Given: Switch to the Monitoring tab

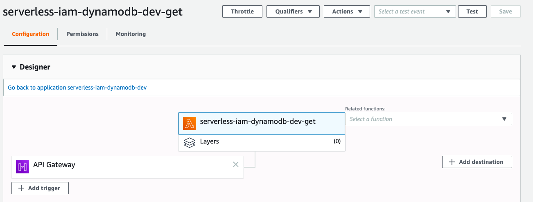Looking at the screenshot, I should (131, 34).
